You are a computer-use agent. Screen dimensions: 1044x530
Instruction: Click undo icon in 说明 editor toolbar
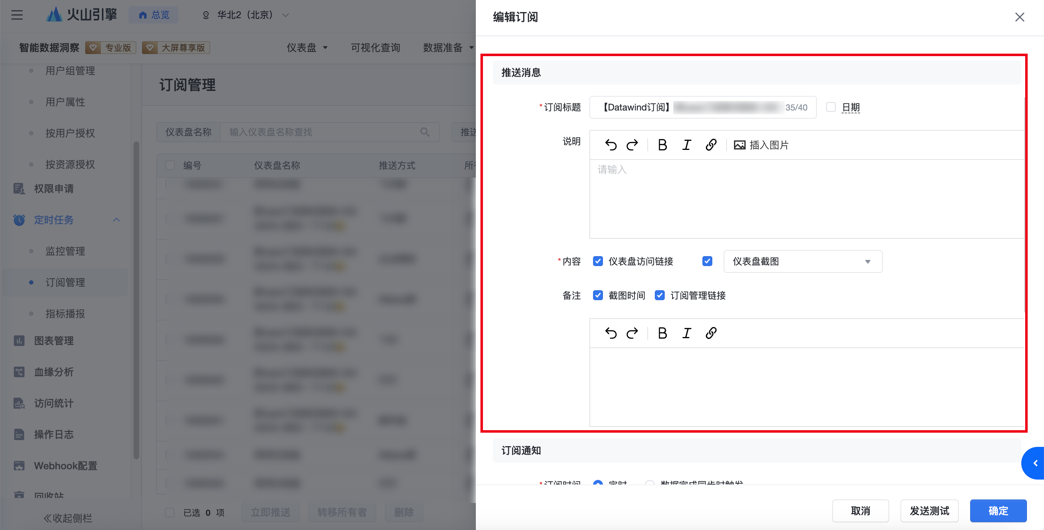click(611, 145)
